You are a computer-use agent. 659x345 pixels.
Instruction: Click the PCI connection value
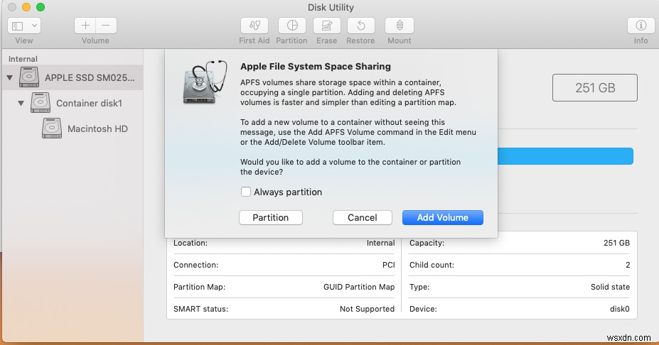click(388, 265)
